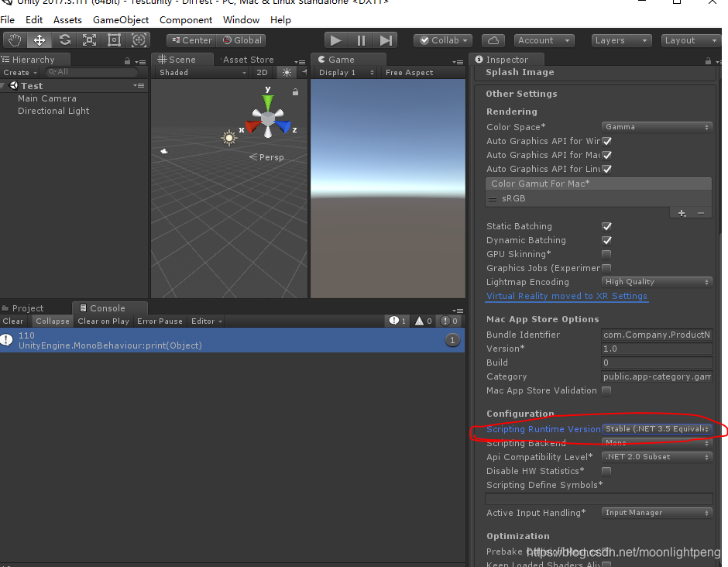This screenshot has height=567, width=728.
Task: Open the Color Space dropdown
Action: coord(656,126)
